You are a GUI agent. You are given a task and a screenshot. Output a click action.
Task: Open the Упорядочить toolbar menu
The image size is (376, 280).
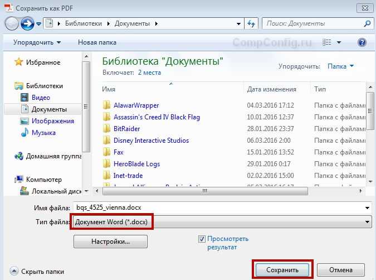[37, 42]
